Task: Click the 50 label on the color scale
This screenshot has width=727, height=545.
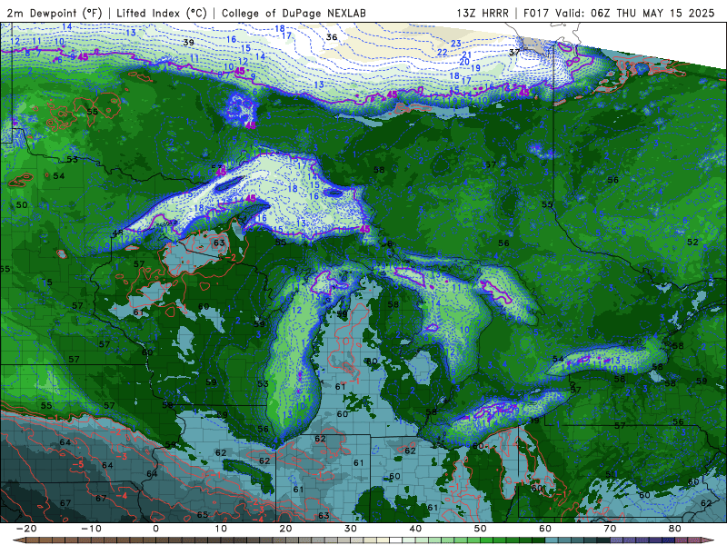Action: (481, 529)
